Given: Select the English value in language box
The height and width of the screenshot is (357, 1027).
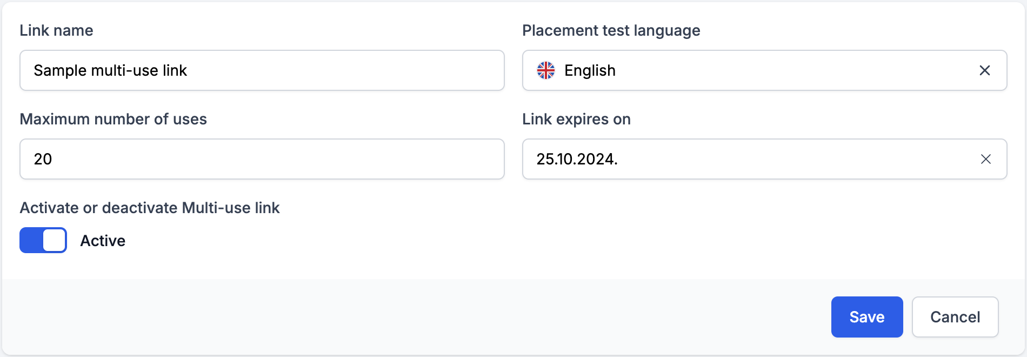Looking at the screenshot, I should [590, 70].
